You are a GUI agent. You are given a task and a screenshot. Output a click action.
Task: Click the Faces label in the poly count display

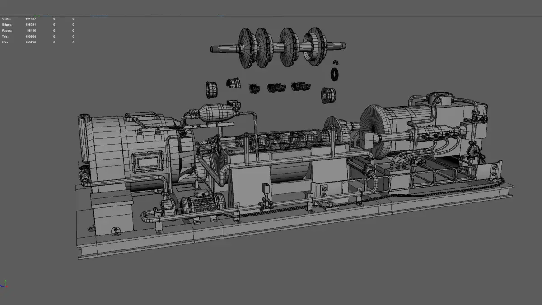coord(7,30)
